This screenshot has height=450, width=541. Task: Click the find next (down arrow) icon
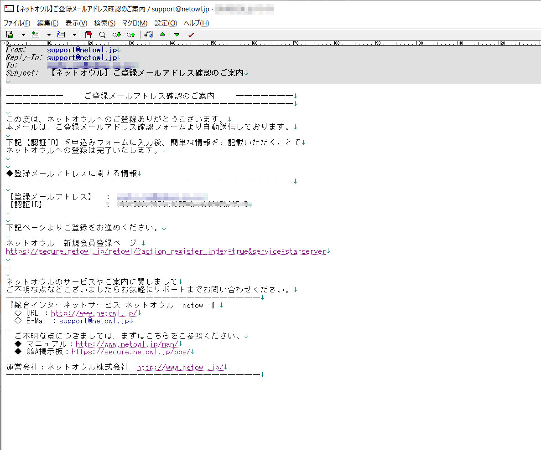[117, 35]
